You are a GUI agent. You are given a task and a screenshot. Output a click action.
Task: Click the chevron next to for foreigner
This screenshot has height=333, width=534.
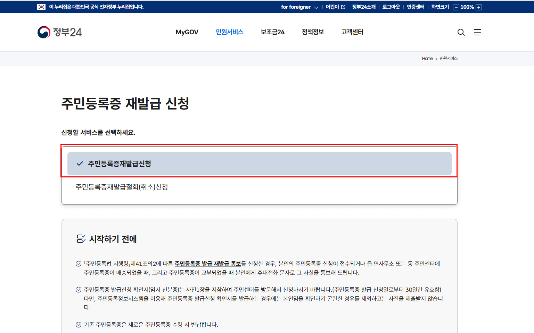tap(316, 7)
